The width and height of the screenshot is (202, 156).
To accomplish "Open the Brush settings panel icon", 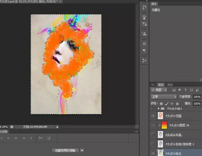I will tap(144, 24).
